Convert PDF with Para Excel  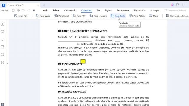pos(61,16)
